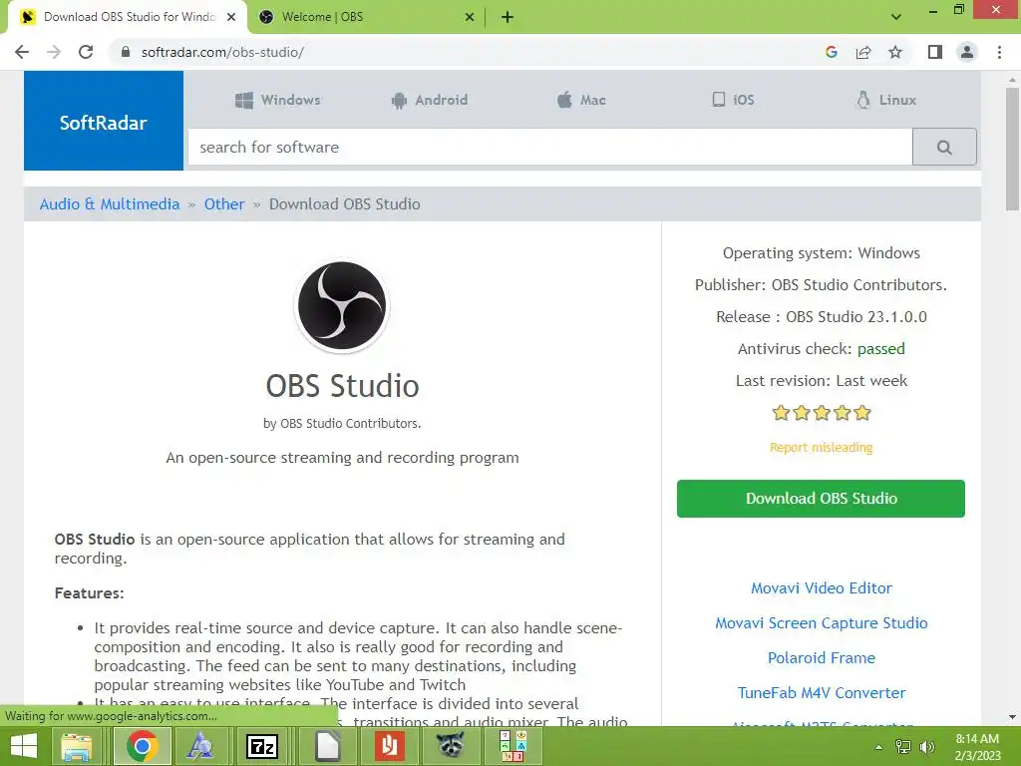Open the Mac platform category
The image size is (1021, 766).
pyautogui.click(x=581, y=100)
